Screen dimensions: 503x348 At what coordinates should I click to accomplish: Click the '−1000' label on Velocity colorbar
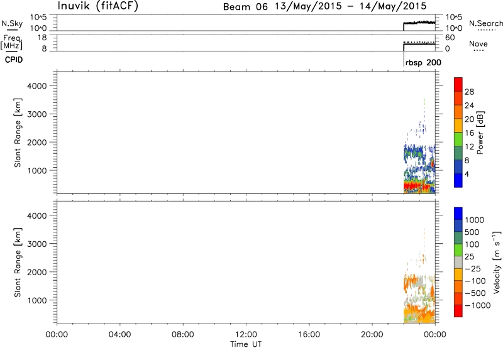pyautogui.click(x=478, y=305)
